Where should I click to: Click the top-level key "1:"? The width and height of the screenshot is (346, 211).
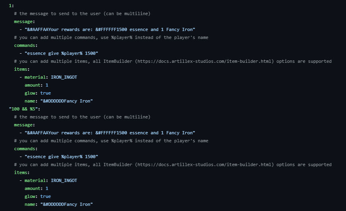tap(11, 6)
